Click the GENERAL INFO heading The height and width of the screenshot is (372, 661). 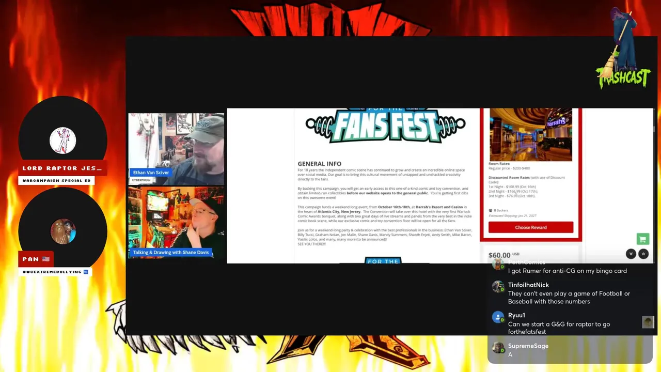click(x=319, y=164)
